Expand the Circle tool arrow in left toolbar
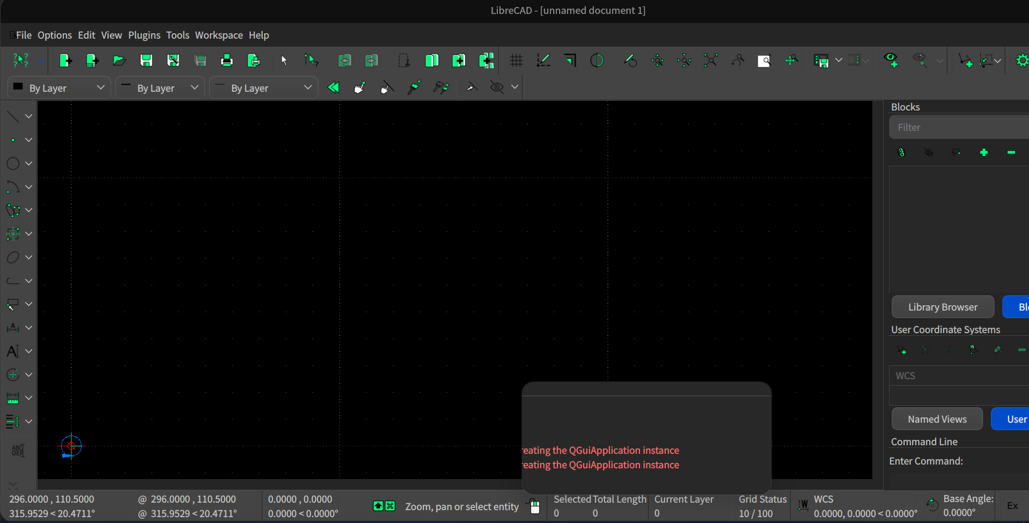The image size is (1029, 523). [29, 163]
